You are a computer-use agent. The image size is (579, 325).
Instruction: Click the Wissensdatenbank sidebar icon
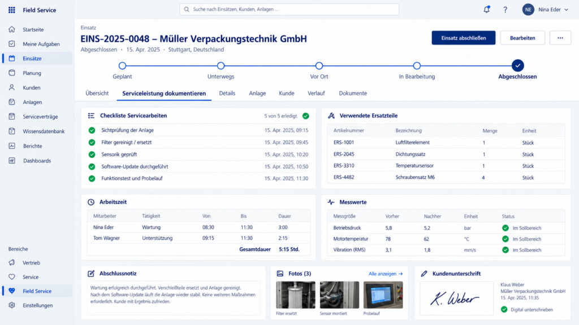pyautogui.click(x=12, y=131)
